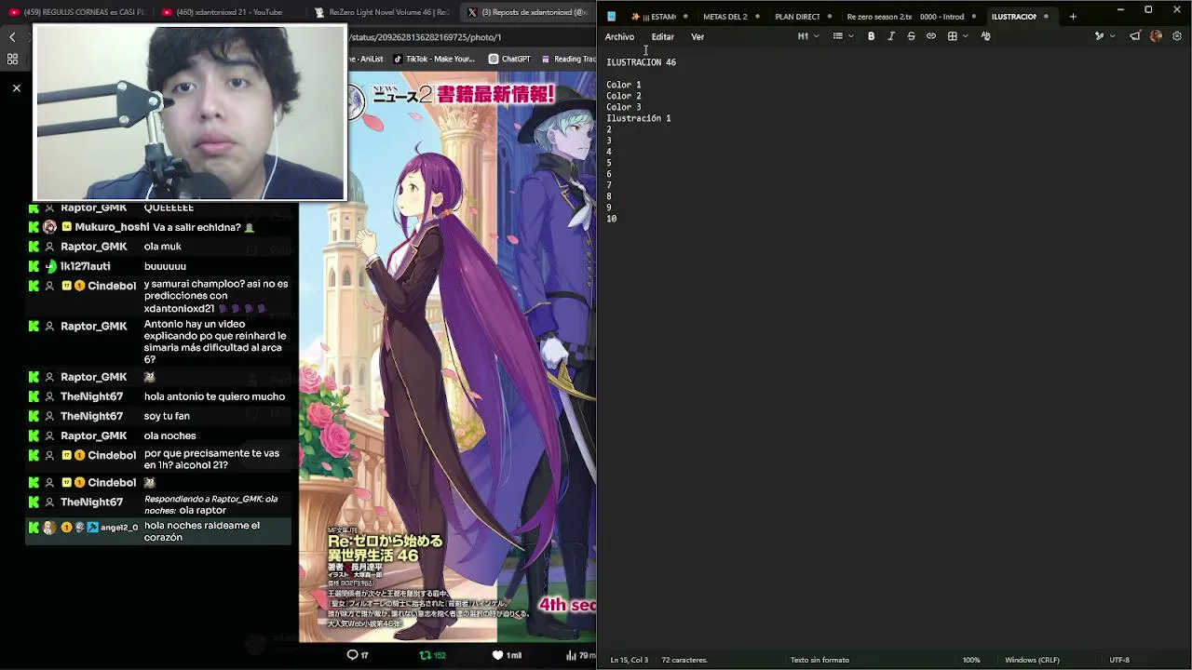Open the Re:Zero Light Novel Volume 46 tab
Viewport: 1192px width, 670px height.
[x=382, y=12]
